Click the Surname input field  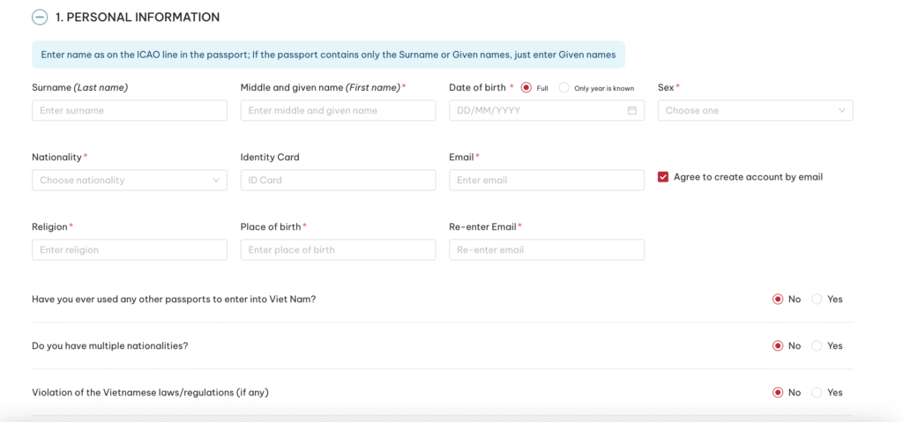pos(129,111)
